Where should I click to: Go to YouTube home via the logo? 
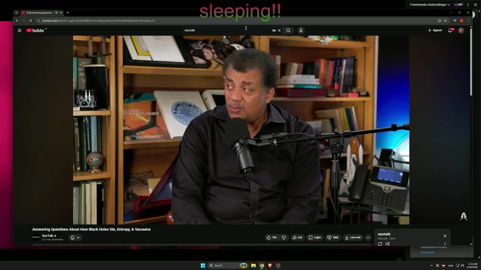(x=35, y=30)
